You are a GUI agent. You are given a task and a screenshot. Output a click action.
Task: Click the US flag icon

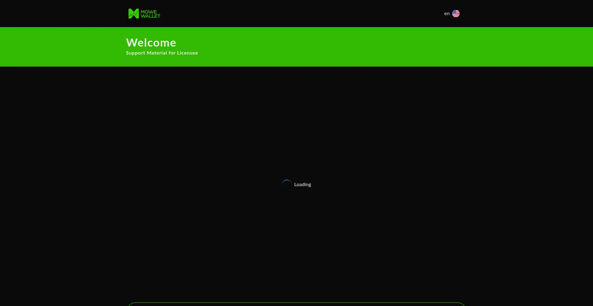coord(456,14)
